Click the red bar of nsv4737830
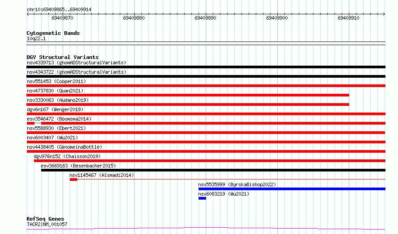This screenshot has height=234, width=398. point(188,95)
